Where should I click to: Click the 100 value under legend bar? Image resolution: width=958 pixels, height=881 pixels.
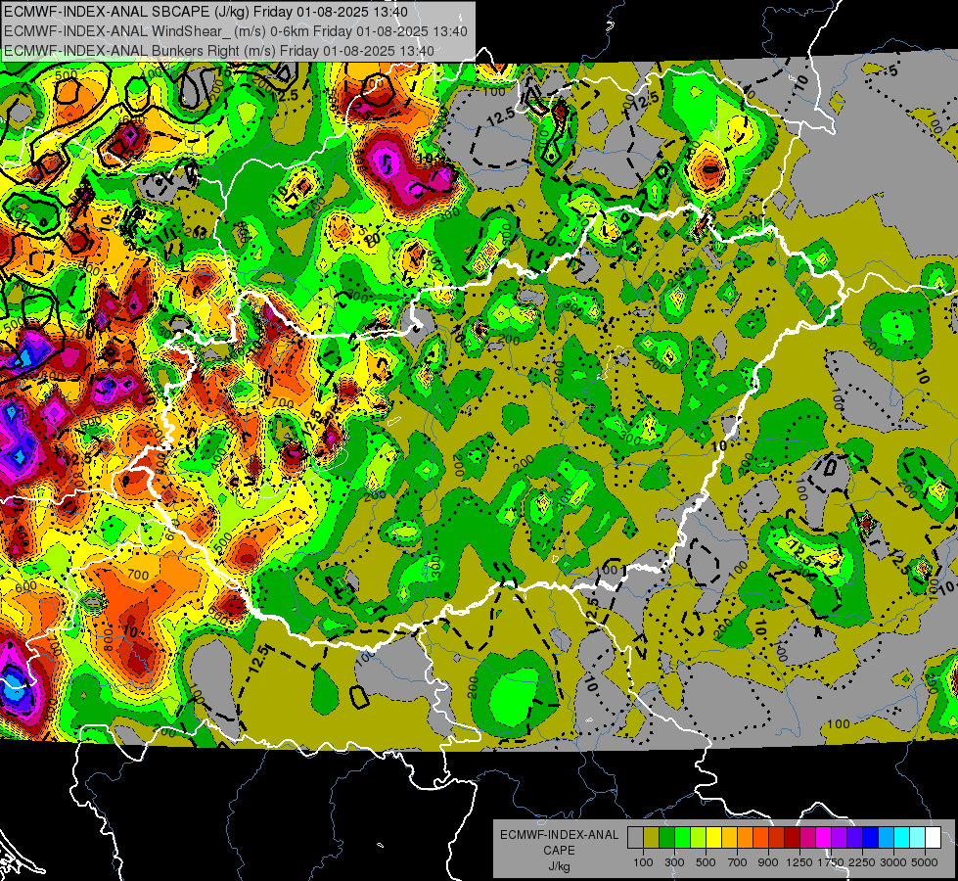(643, 862)
